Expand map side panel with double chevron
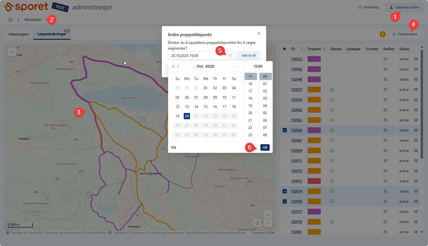428x246 pixels. point(12,52)
